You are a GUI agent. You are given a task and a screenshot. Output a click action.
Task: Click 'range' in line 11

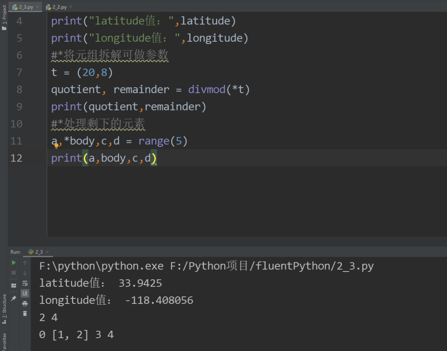pos(154,141)
